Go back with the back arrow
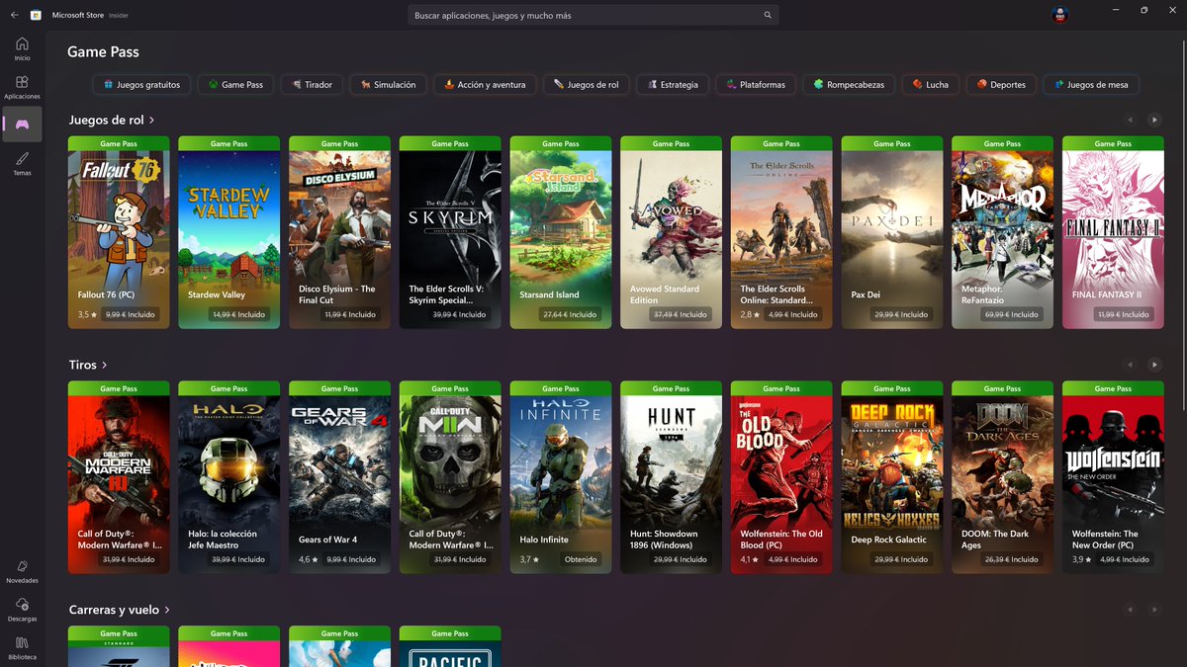The width and height of the screenshot is (1187, 667). (14, 15)
